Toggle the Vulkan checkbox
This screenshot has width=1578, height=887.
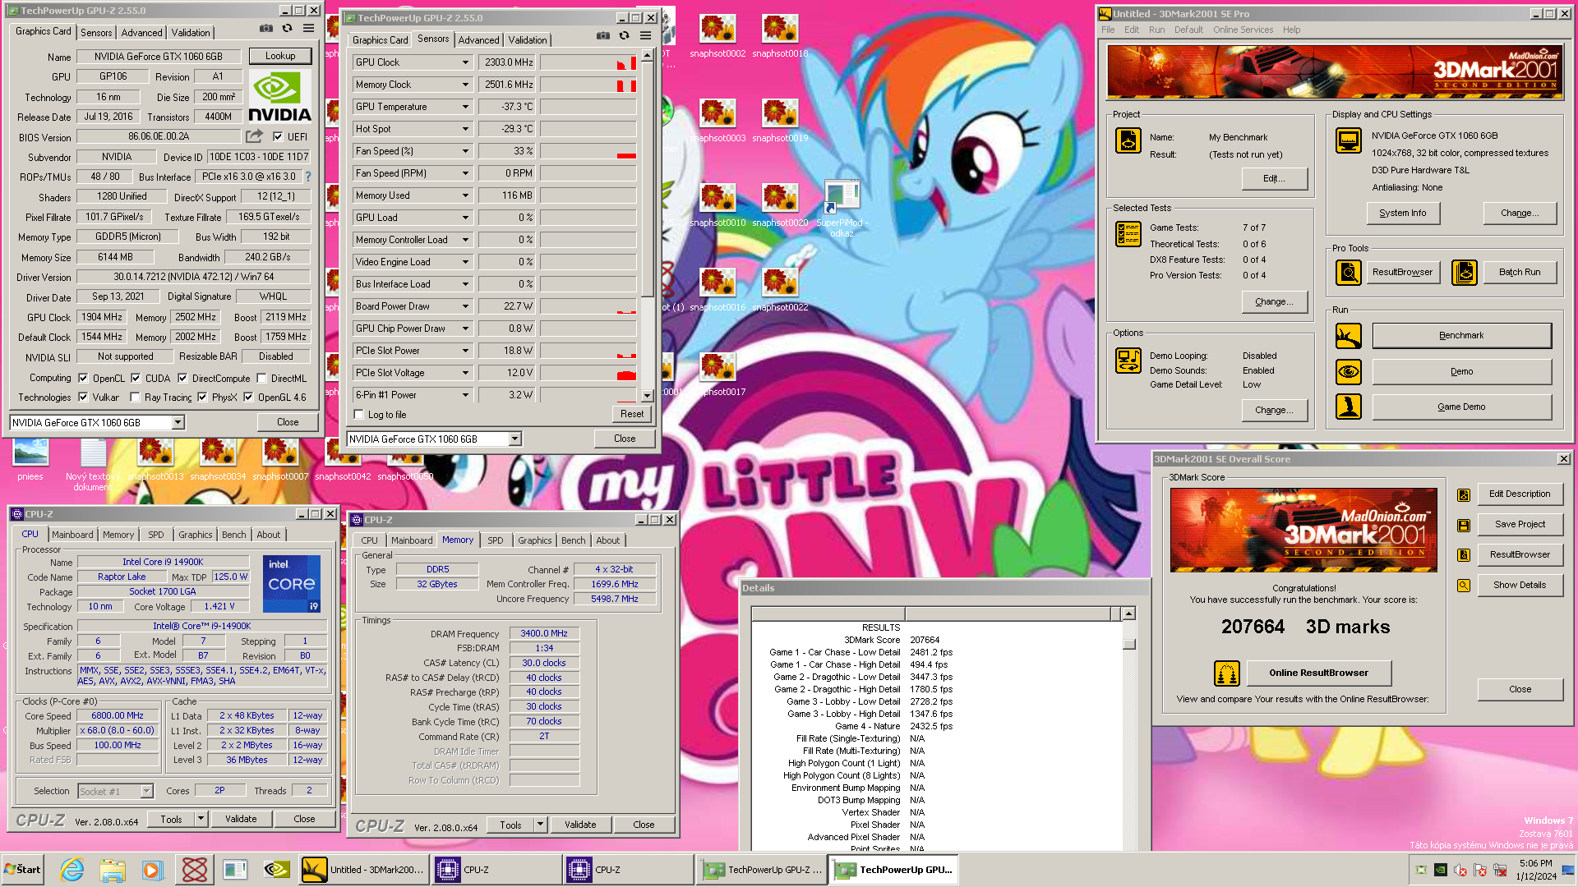pos(83,398)
